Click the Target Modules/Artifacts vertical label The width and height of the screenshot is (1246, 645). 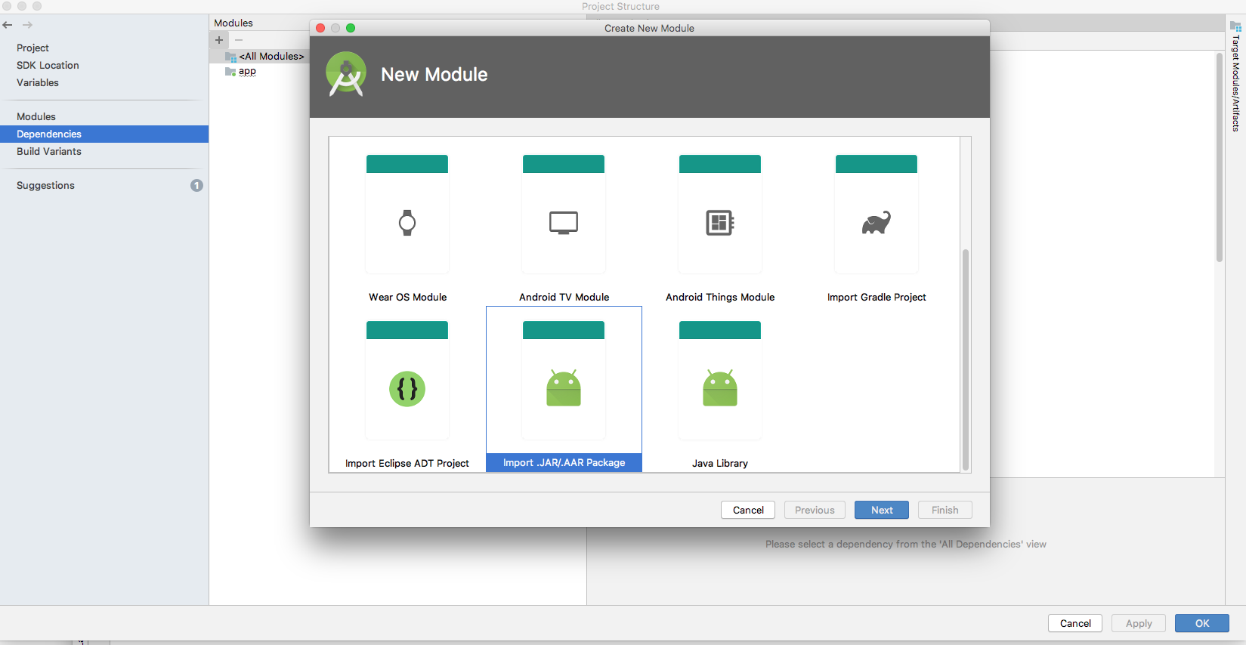[1236, 83]
